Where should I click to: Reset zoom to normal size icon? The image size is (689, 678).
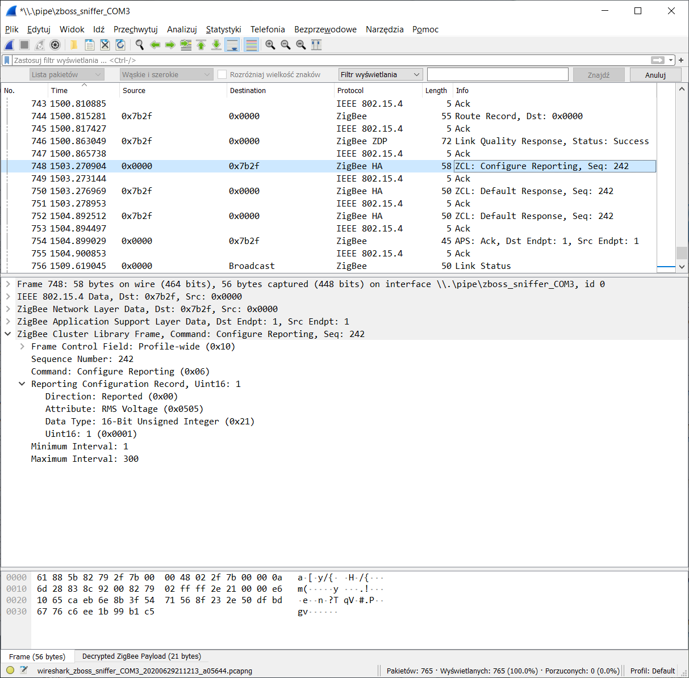(301, 45)
